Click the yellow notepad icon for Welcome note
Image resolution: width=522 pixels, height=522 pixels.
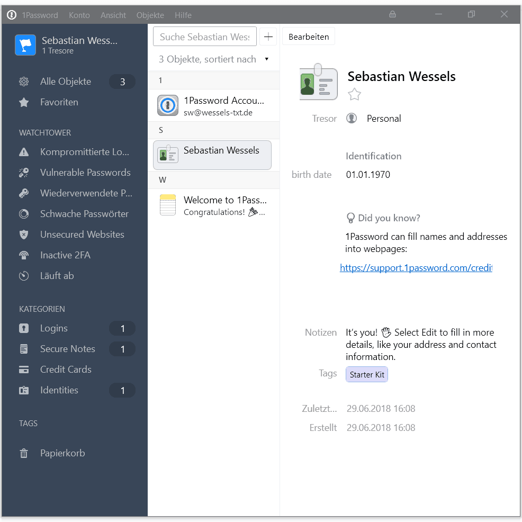click(x=168, y=205)
